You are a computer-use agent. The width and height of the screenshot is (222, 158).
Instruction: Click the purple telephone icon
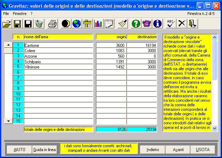pos(147,24)
